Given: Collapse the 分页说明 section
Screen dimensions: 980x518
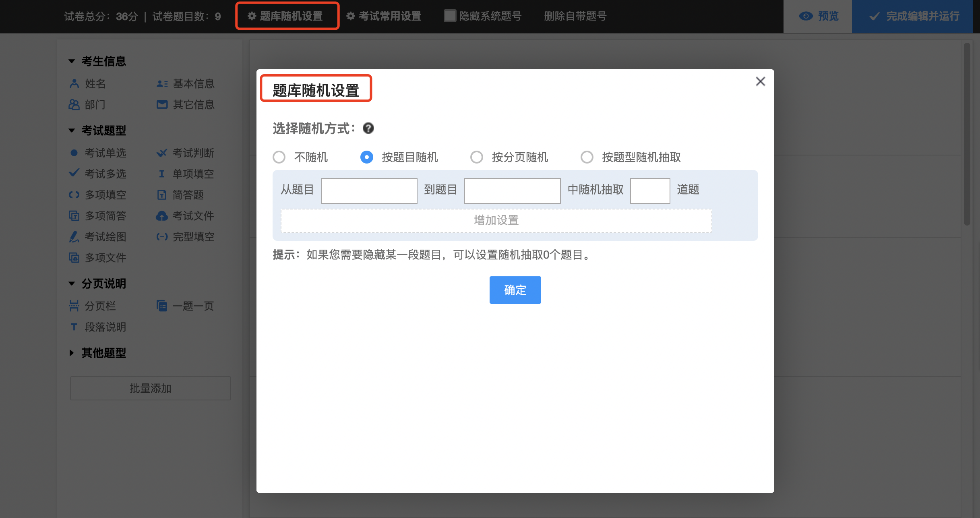Looking at the screenshot, I should click(72, 284).
